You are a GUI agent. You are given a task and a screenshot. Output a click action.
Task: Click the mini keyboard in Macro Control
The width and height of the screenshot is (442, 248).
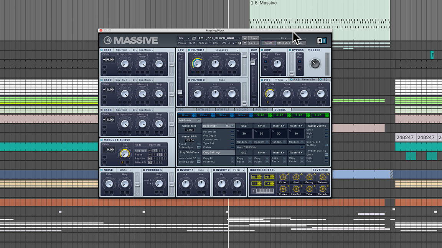tap(265, 191)
